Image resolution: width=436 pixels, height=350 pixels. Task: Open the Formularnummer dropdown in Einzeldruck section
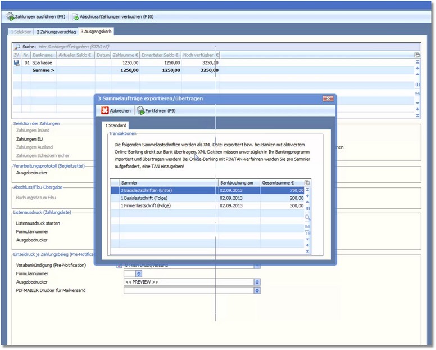pyautogui.click(x=139, y=274)
